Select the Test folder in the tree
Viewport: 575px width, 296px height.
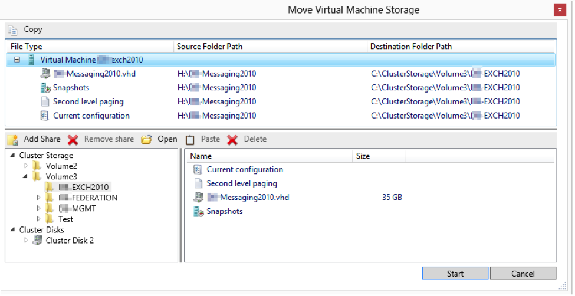click(x=65, y=219)
